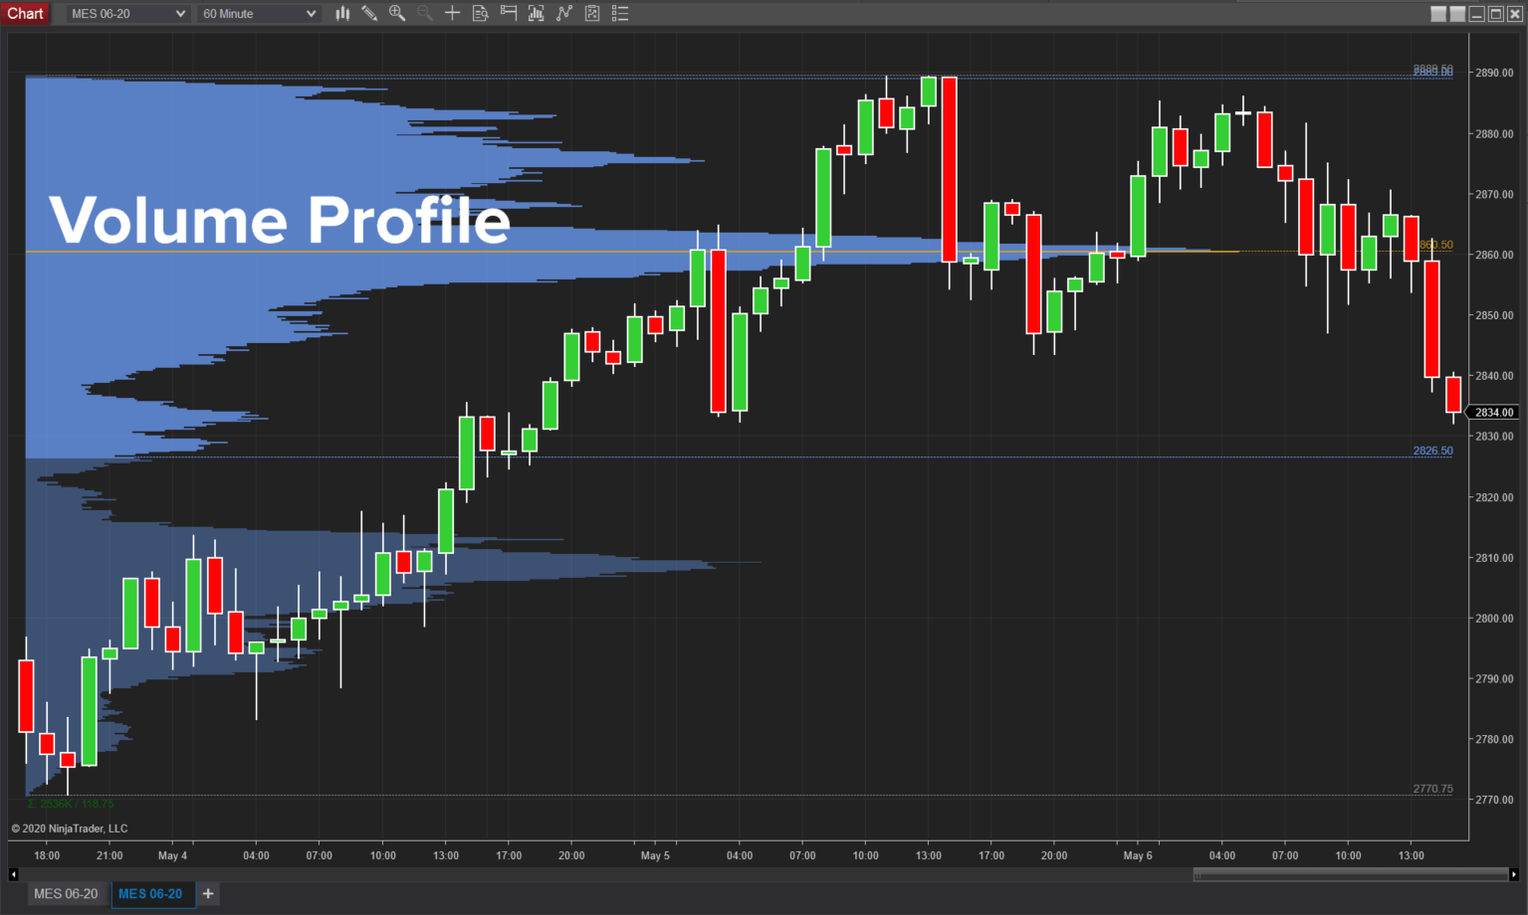The image size is (1528, 915).
Task: Switch to the first MES 06-20 tab
Action: coord(66,893)
